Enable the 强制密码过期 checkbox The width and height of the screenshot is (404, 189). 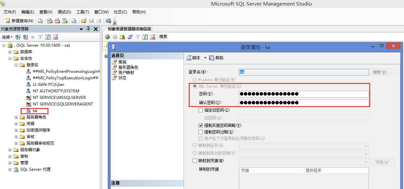click(x=201, y=132)
